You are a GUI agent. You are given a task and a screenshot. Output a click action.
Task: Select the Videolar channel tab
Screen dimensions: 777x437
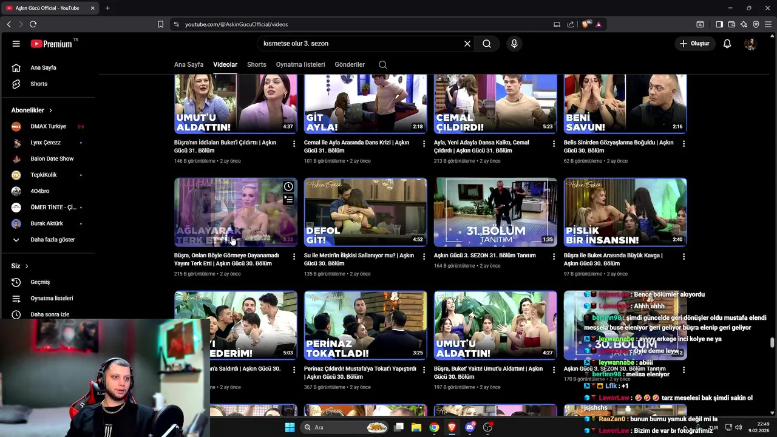(x=225, y=64)
